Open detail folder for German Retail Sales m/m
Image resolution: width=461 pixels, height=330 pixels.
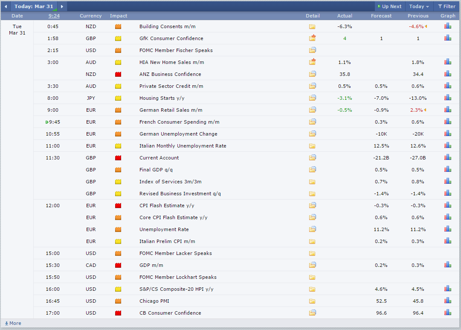[312, 110]
